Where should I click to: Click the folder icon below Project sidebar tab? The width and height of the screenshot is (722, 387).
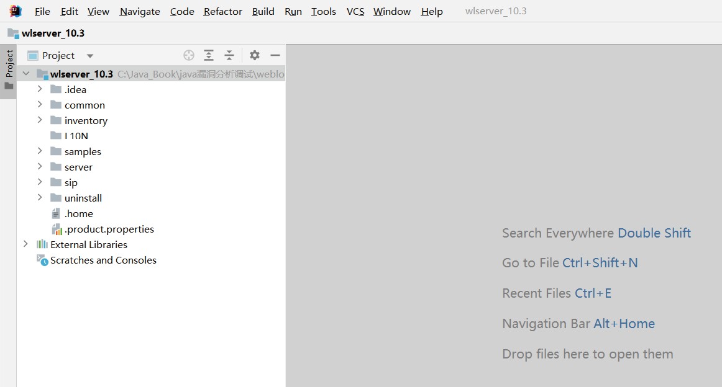[9, 86]
